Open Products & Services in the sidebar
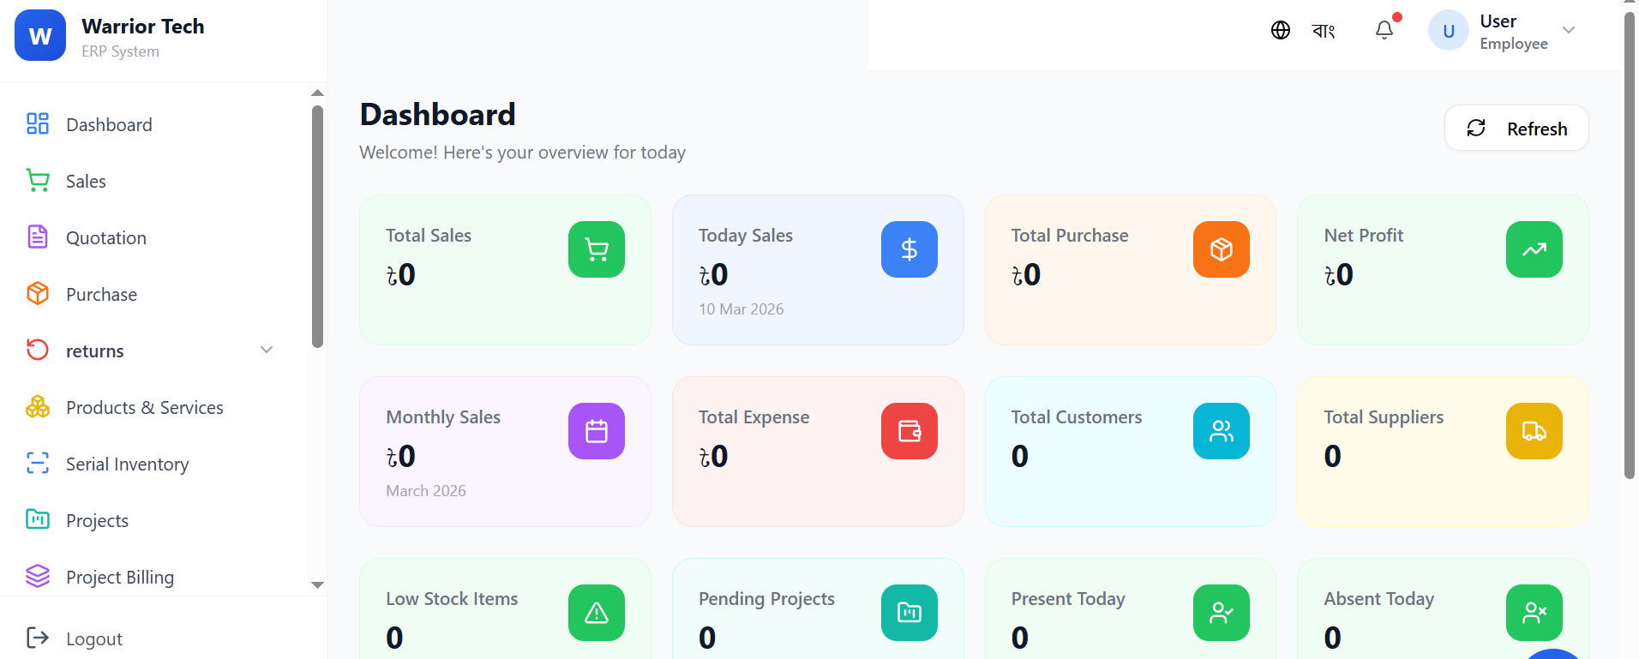The image size is (1639, 659). click(x=154, y=407)
